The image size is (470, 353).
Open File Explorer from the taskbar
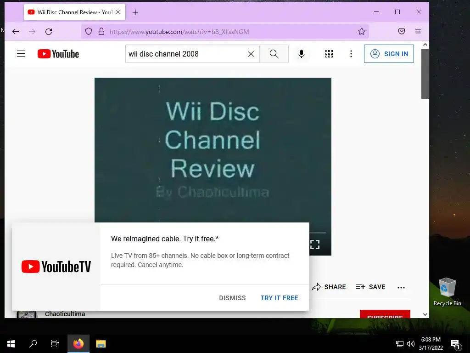click(x=101, y=344)
